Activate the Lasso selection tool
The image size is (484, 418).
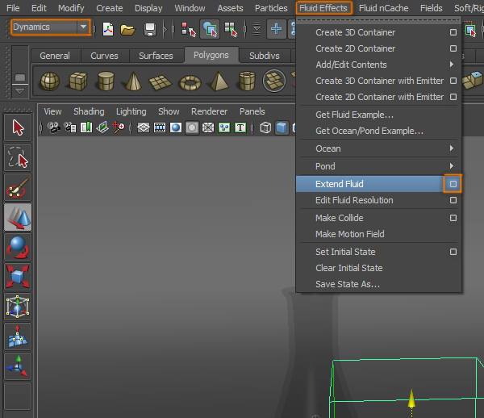[18, 157]
